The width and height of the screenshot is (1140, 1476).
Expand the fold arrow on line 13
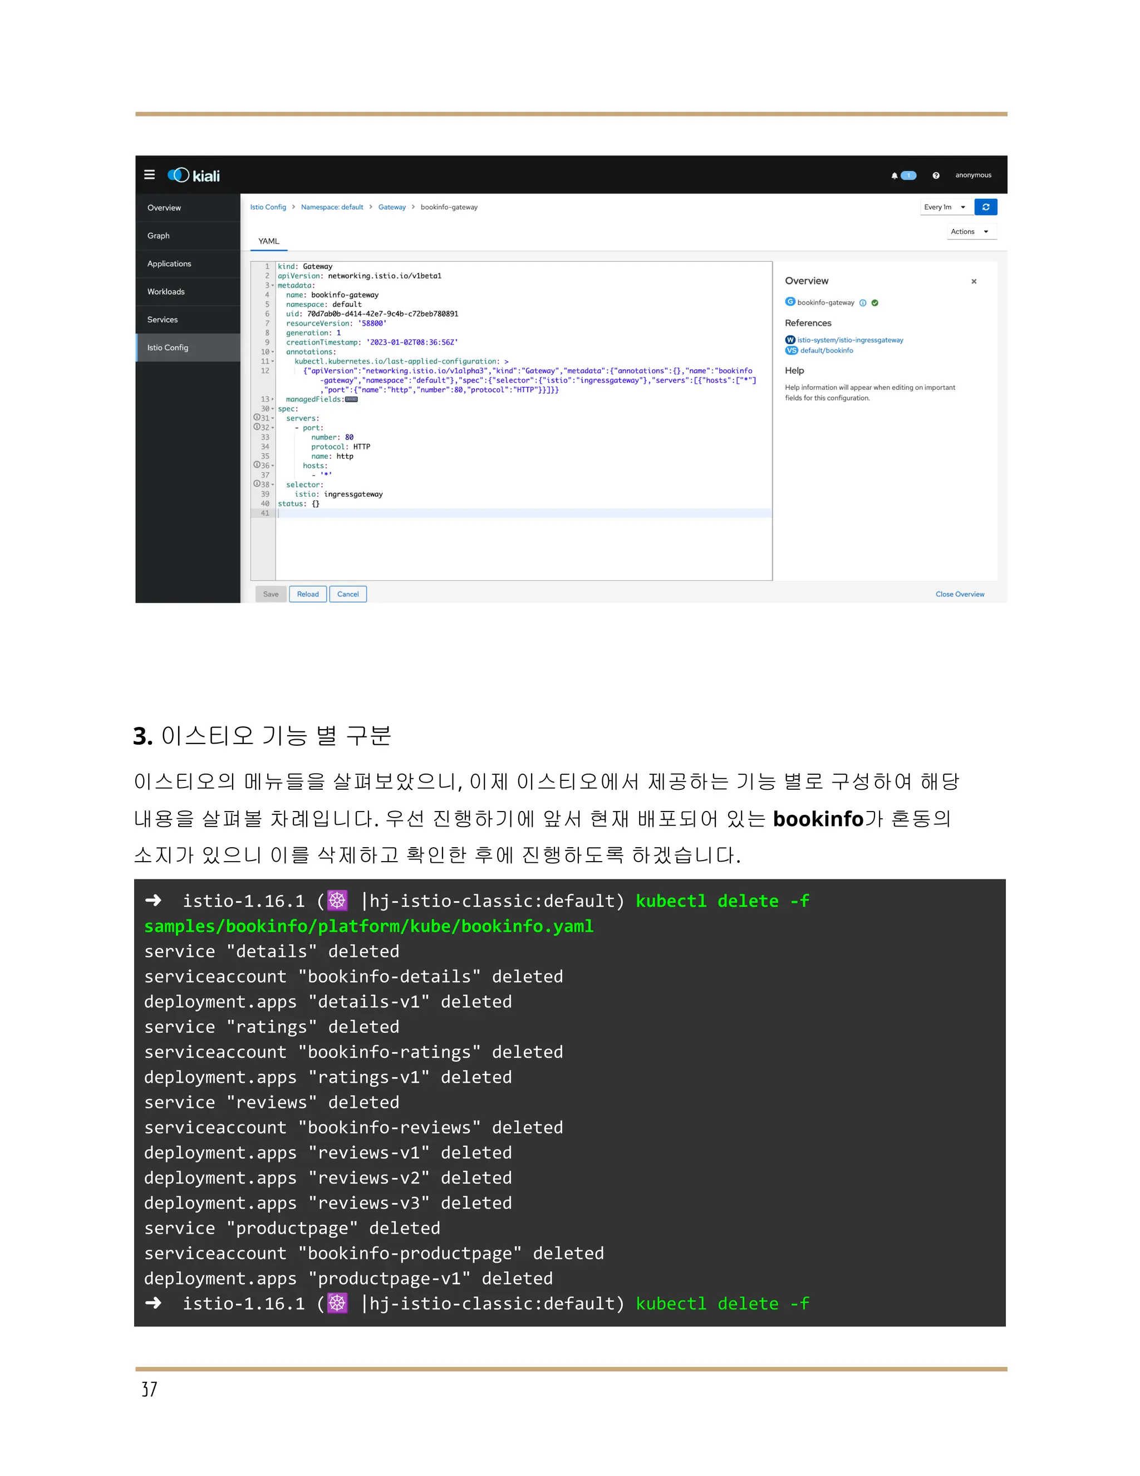coord(273,399)
